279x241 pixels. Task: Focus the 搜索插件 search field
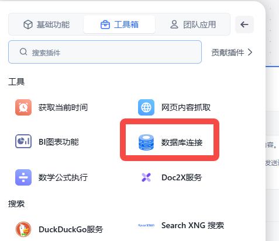point(105,52)
